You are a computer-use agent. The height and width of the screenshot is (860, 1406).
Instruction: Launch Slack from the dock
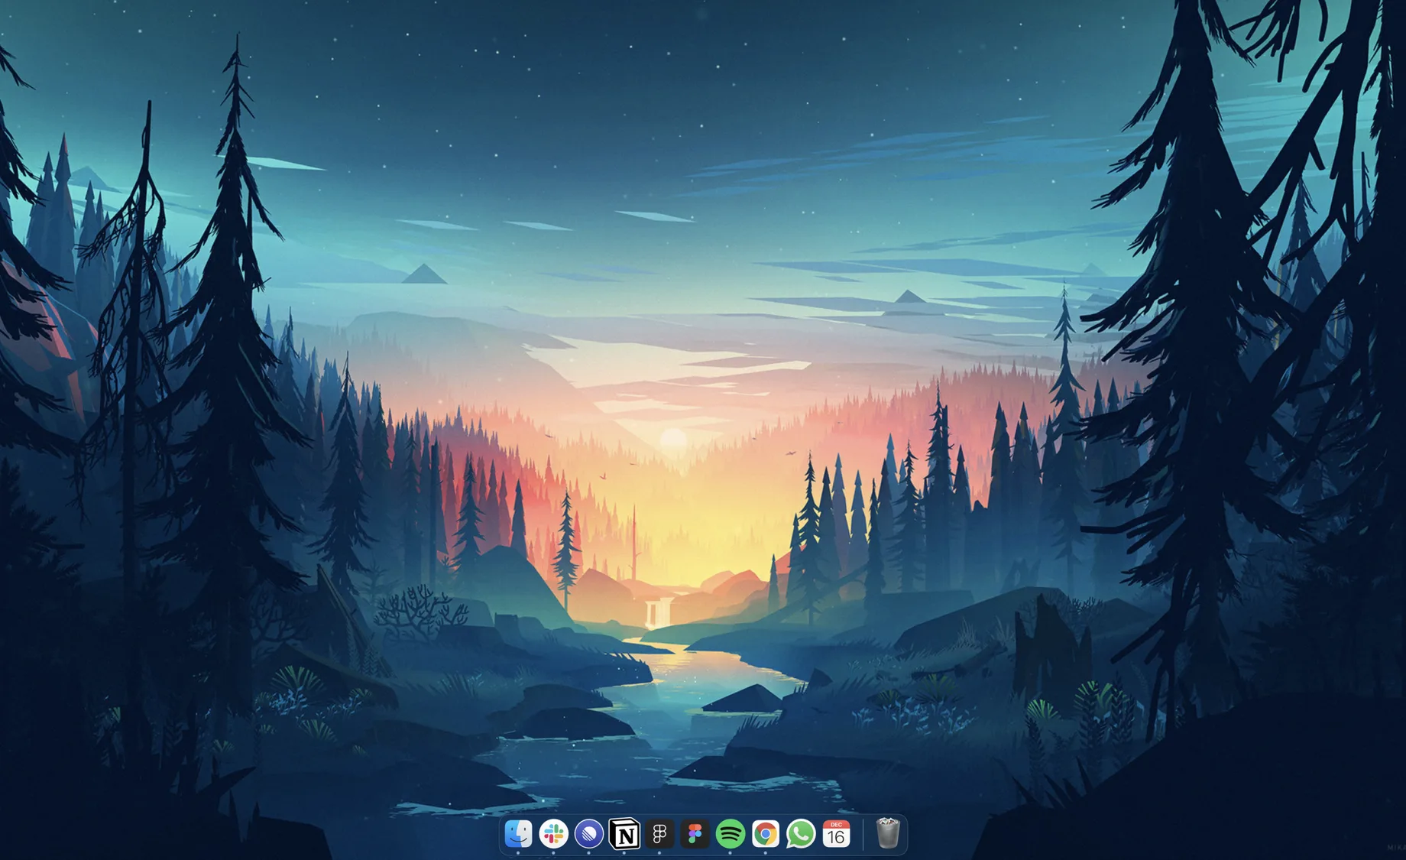(553, 833)
